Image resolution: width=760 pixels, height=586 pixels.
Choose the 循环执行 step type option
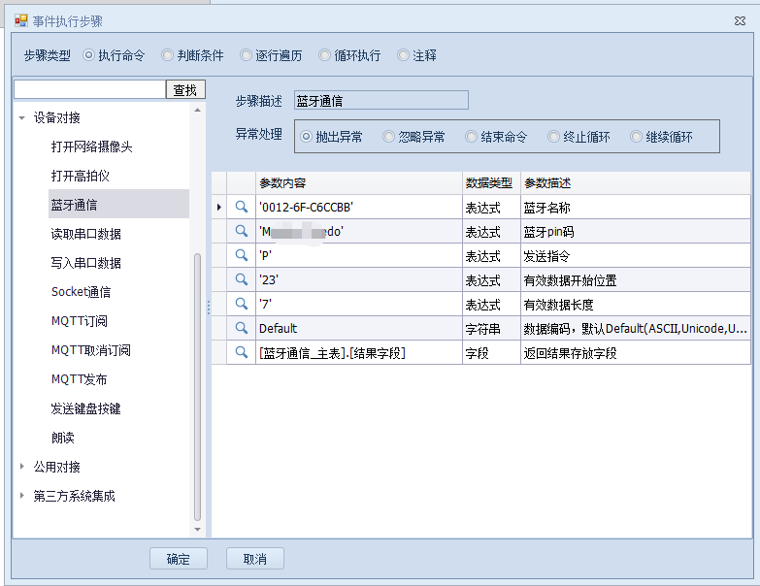click(325, 55)
